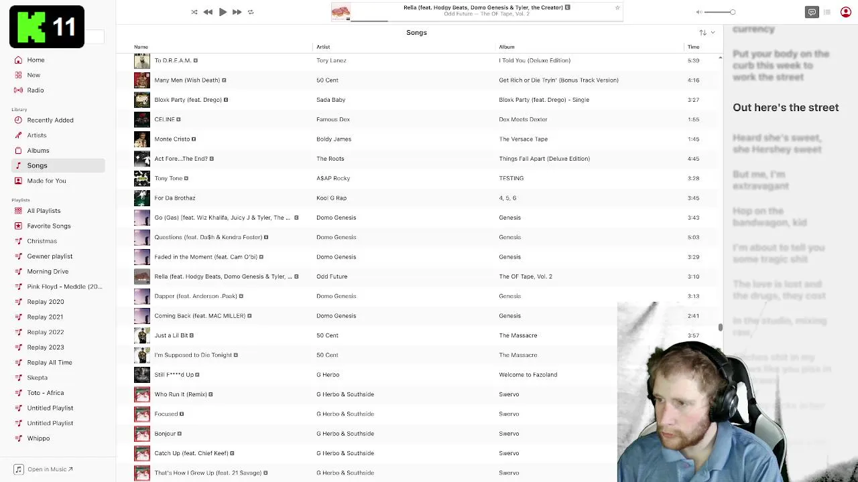Adjust the volume slider
858x482 pixels.
(x=720, y=12)
